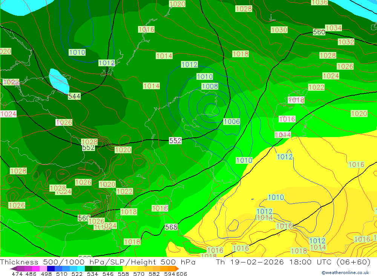Pick the bright lime green legend swatch

click(119, 268)
